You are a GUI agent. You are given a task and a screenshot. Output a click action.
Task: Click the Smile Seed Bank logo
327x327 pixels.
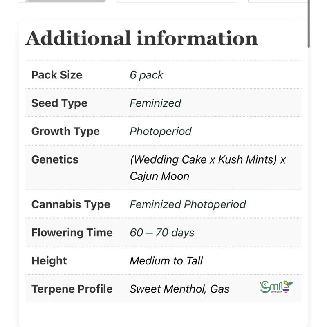click(x=276, y=287)
